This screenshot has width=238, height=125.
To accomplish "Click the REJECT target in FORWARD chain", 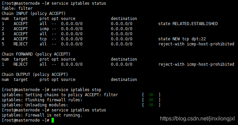I will click(x=21, y=64).
